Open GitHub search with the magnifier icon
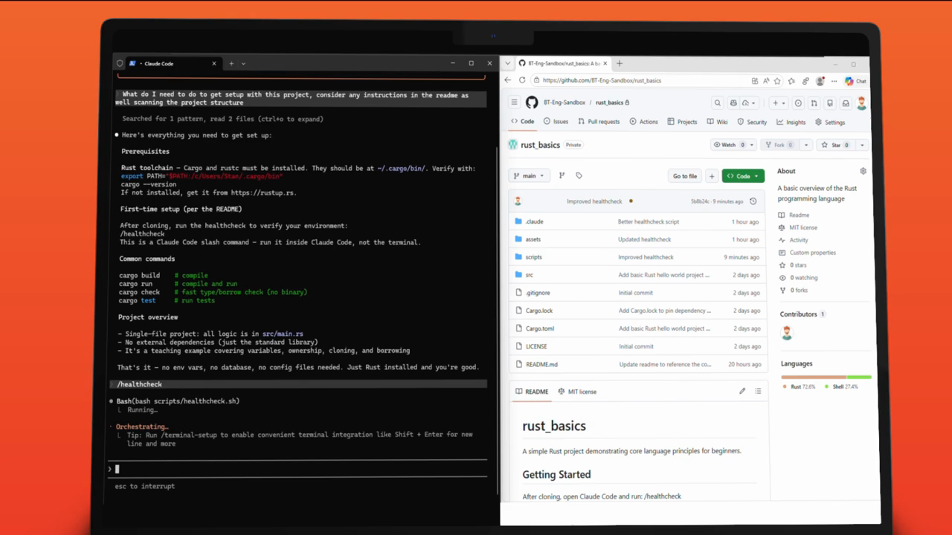 click(717, 103)
